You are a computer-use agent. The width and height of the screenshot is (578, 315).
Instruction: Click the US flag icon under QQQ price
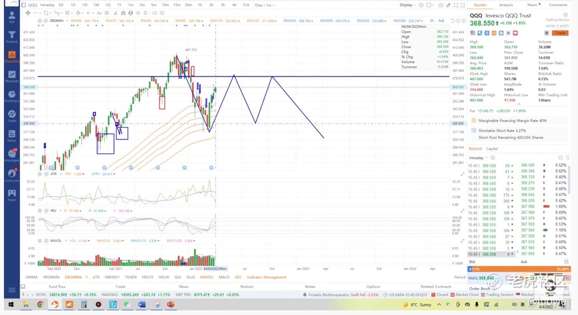tap(473, 33)
